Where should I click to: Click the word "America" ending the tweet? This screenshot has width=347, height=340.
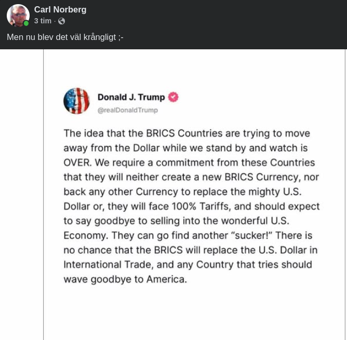pos(165,279)
